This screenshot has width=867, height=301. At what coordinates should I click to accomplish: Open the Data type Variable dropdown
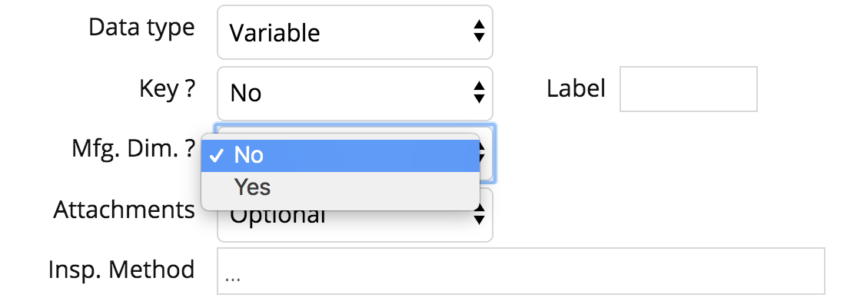coord(354,32)
